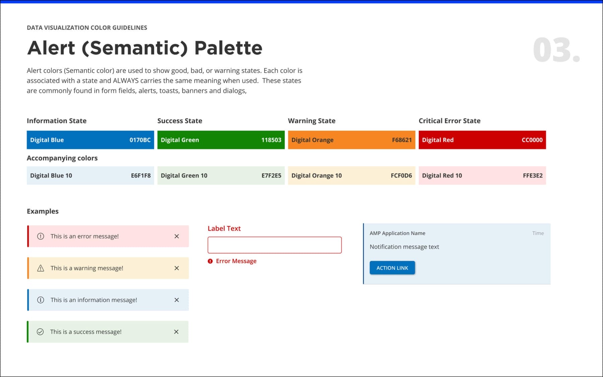Click the error alert's exclamation icon
The width and height of the screenshot is (603, 377).
pos(41,236)
